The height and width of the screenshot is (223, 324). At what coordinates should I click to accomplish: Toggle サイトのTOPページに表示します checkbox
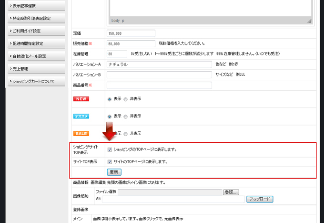[110, 162]
